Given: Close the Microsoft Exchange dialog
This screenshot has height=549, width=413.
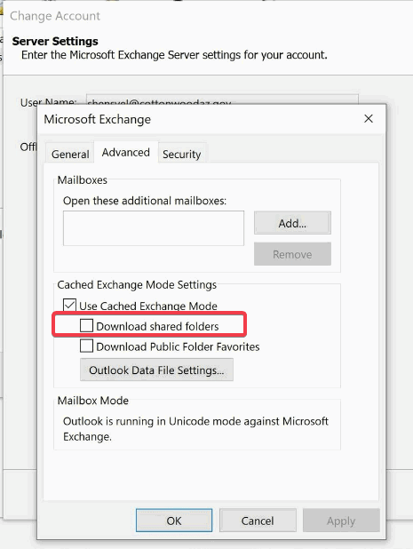Looking at the screenshot, I should (369, 119).
